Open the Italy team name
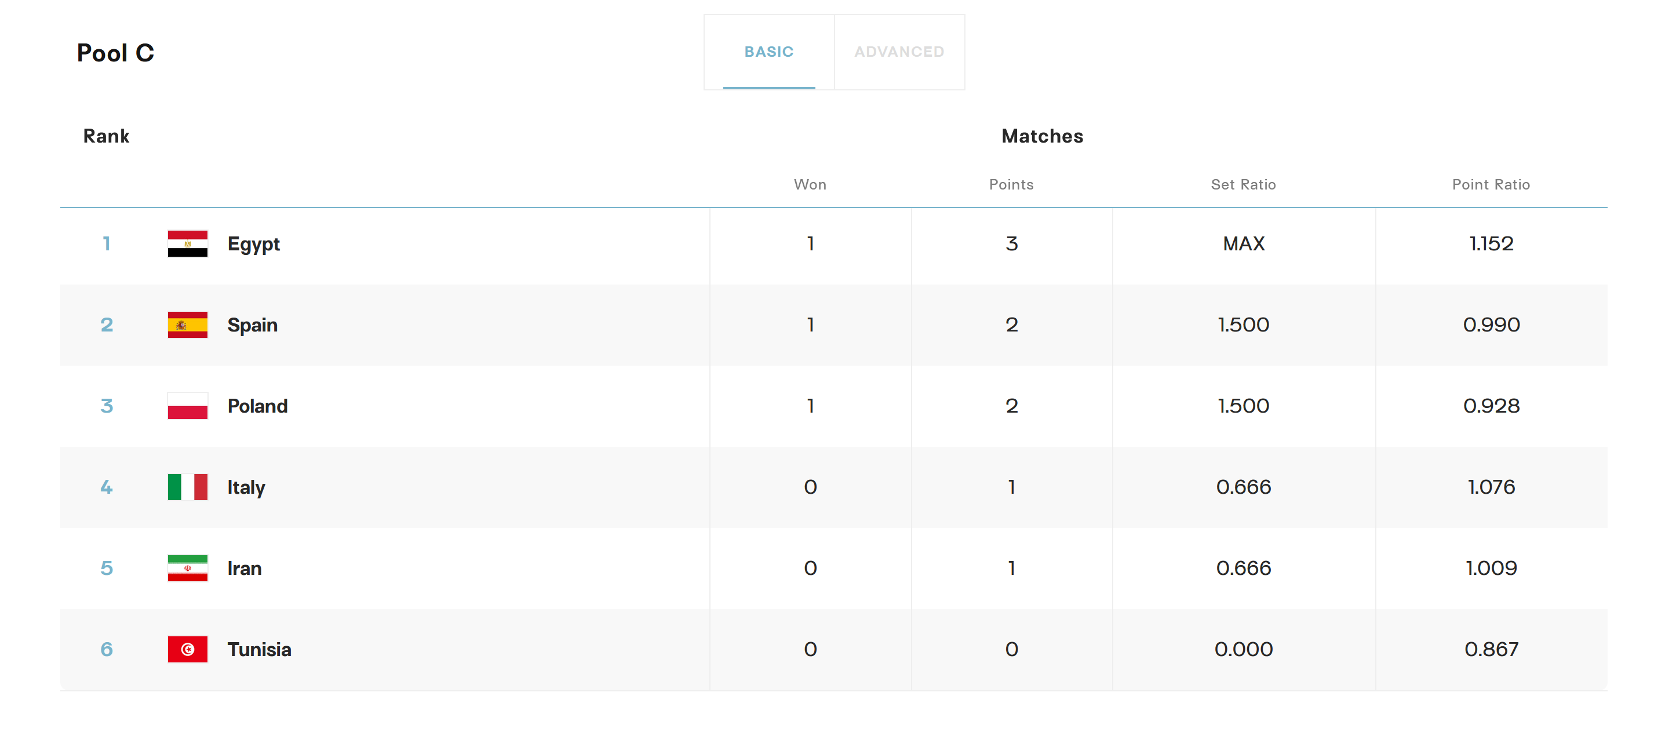 [246, 487]
